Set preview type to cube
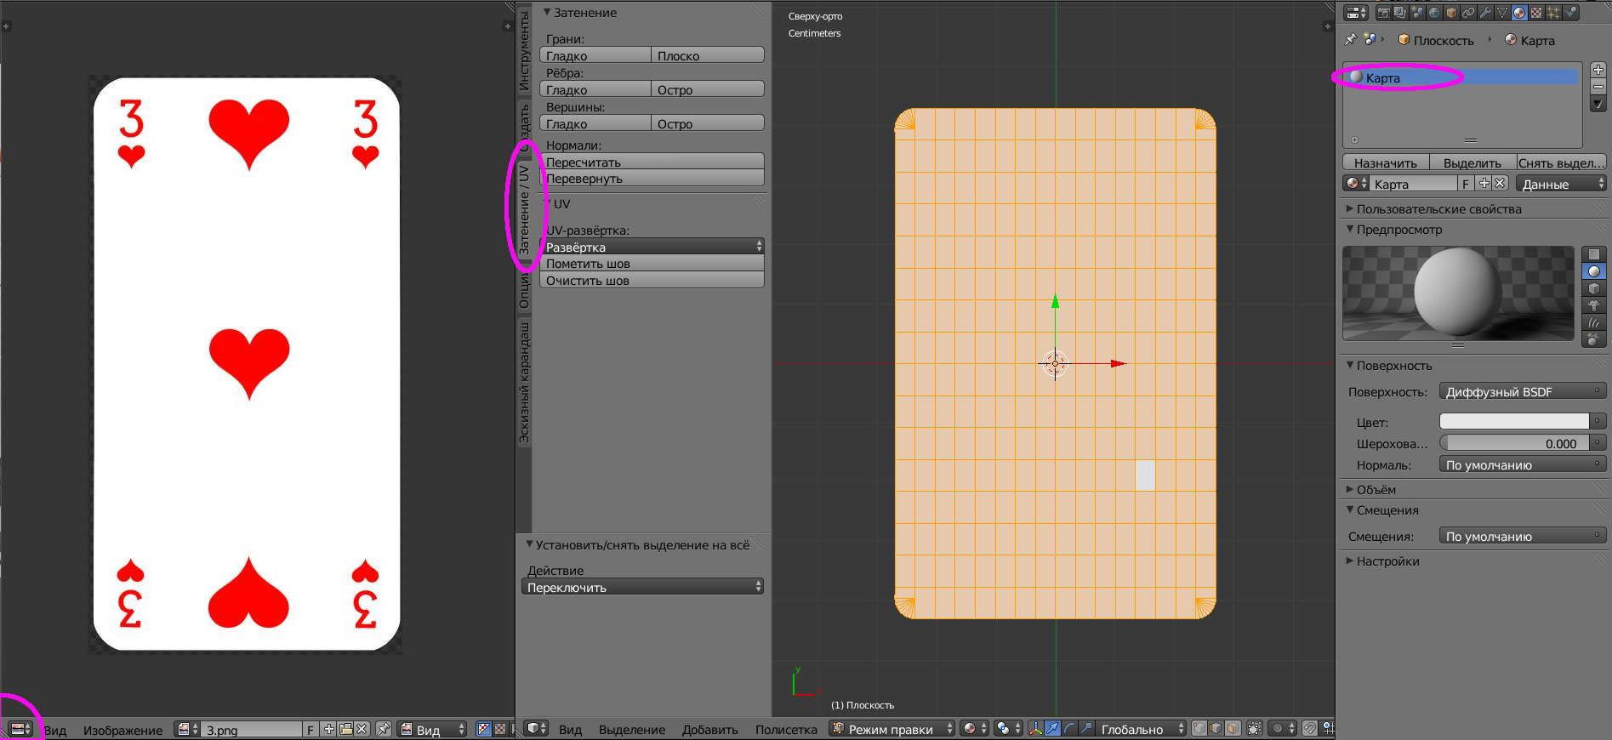Viewport: 1612px width, 740px height. pos(1594,288)
